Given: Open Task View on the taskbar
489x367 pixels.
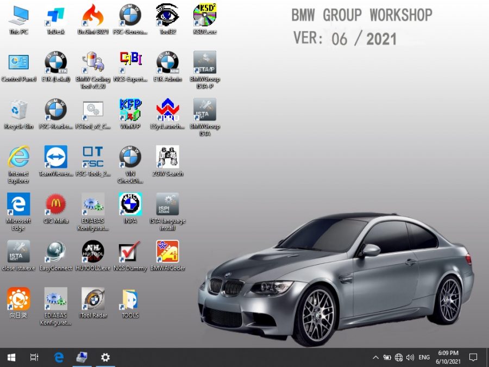Looking at the screenshot, I should pyautogui.click(x=34, y=357).
